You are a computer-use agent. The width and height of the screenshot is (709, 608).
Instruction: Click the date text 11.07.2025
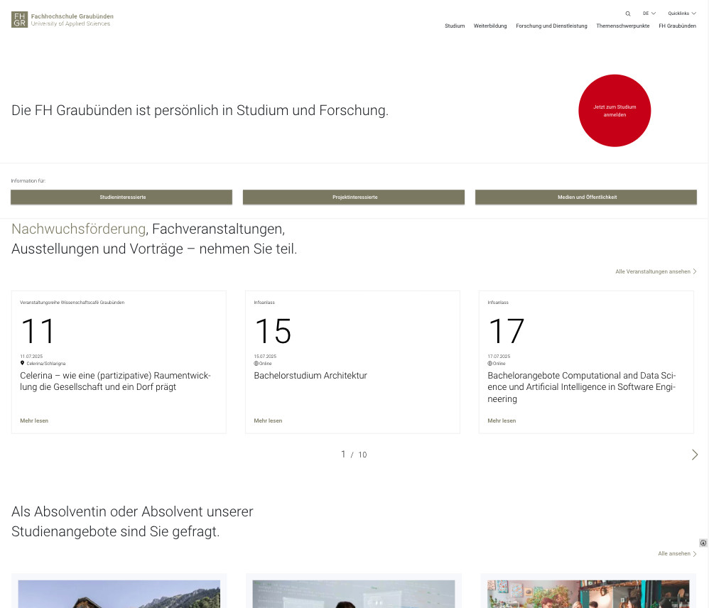click(31, 357)
